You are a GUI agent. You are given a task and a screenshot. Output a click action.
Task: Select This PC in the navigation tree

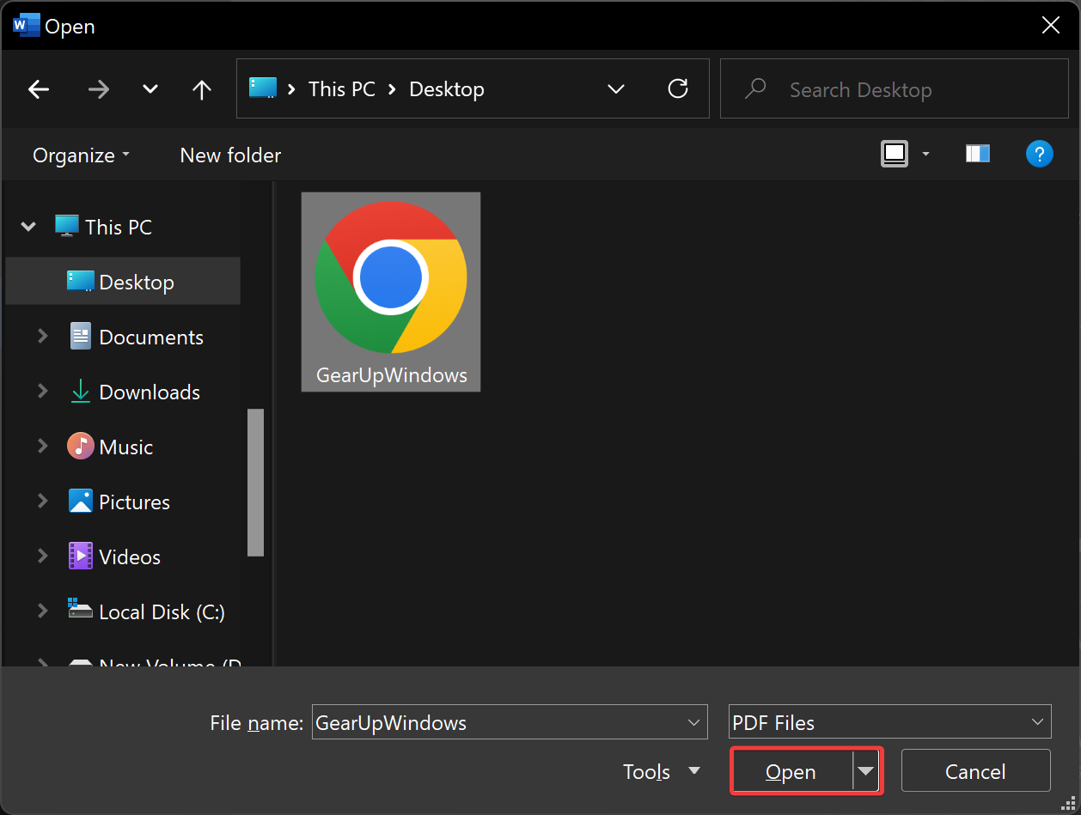click(x=119, y=227)
